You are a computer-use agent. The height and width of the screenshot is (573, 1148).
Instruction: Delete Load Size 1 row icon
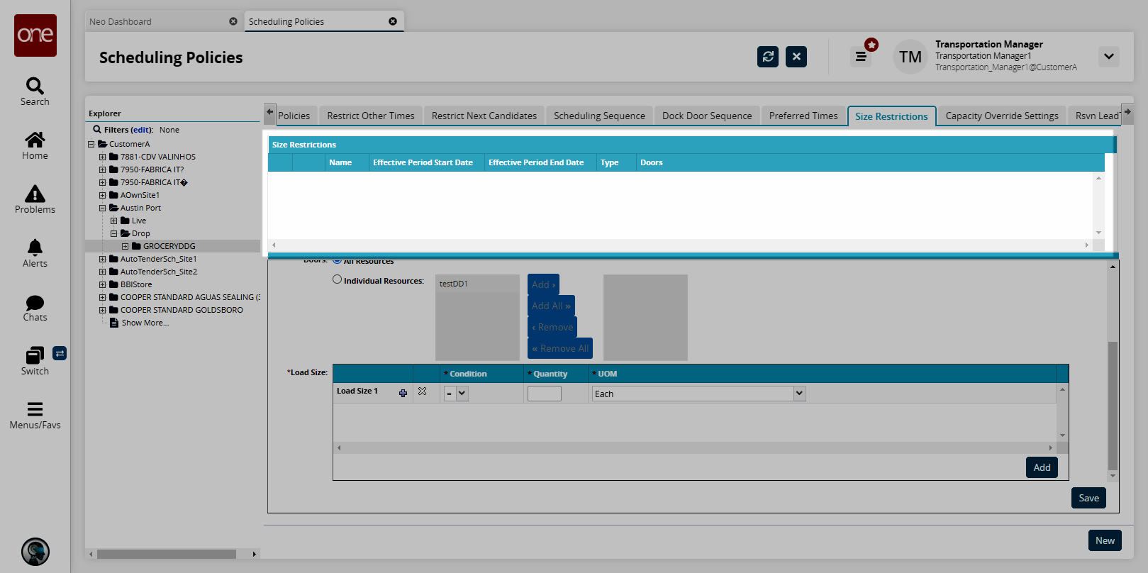point(423,391)
